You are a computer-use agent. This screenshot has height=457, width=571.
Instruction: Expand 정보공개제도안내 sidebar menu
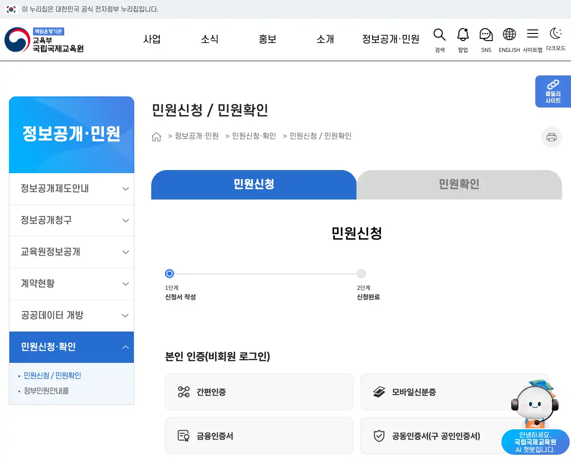point(71,189)
